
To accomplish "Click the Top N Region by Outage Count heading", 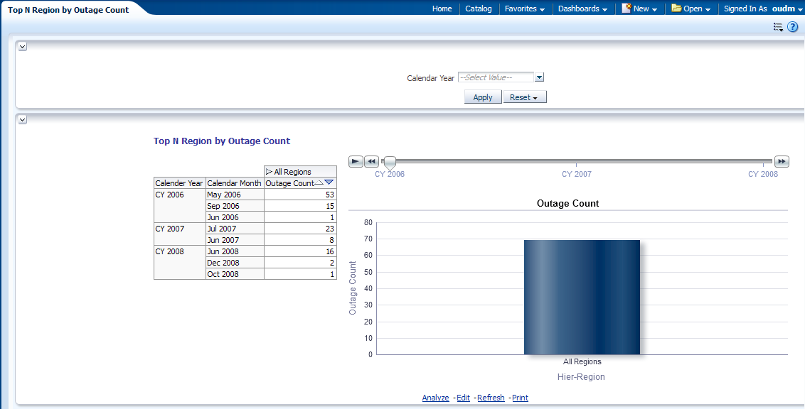I will (x=222, y=141).
